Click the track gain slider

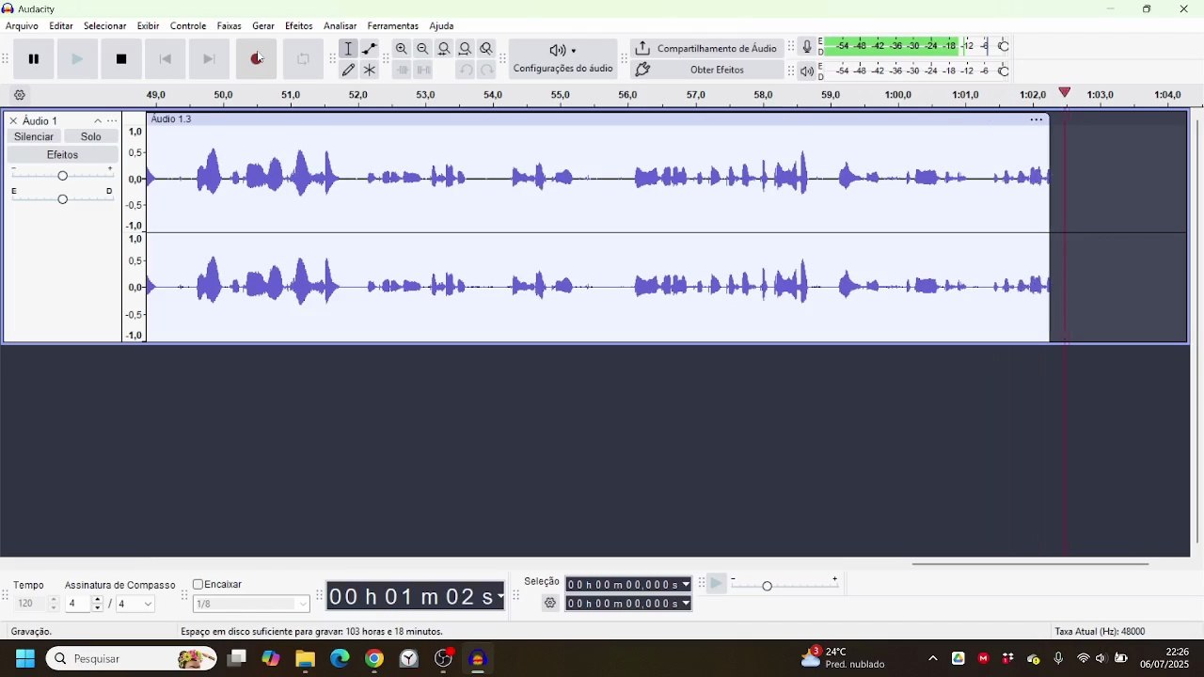(63, 176)
